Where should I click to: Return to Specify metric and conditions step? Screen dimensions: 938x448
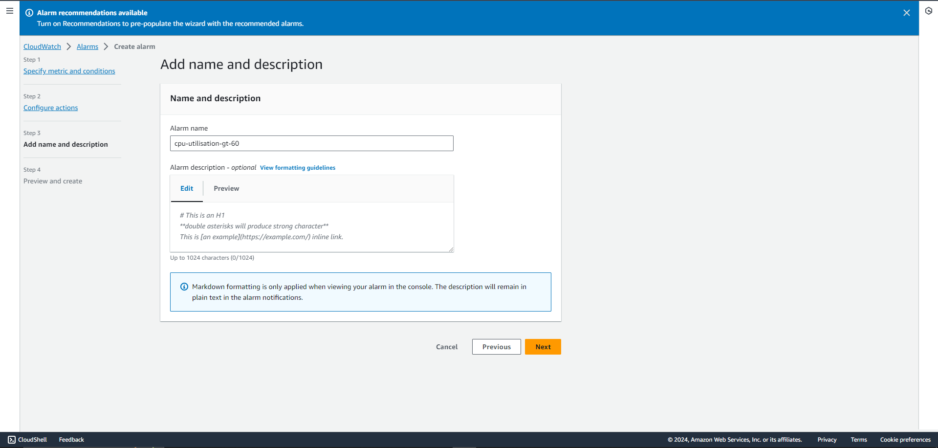point(69,71)
